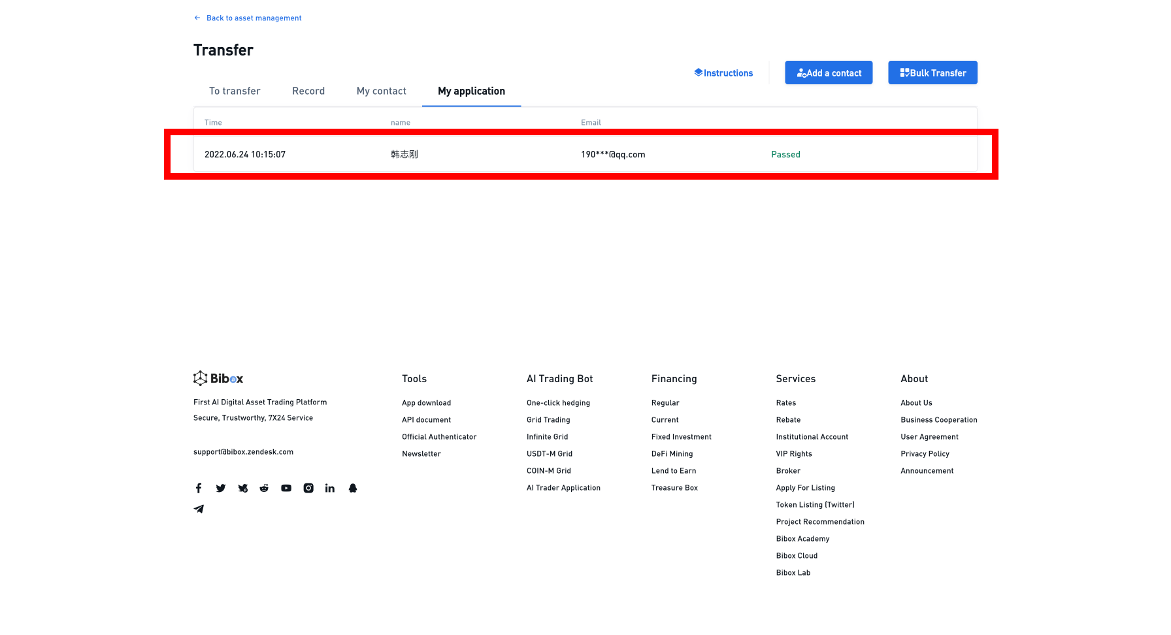The width and height of the screenshot is (1171, 635).
Task: Click the Bibox logo in the footer
Action: click(x=218, y=378)
